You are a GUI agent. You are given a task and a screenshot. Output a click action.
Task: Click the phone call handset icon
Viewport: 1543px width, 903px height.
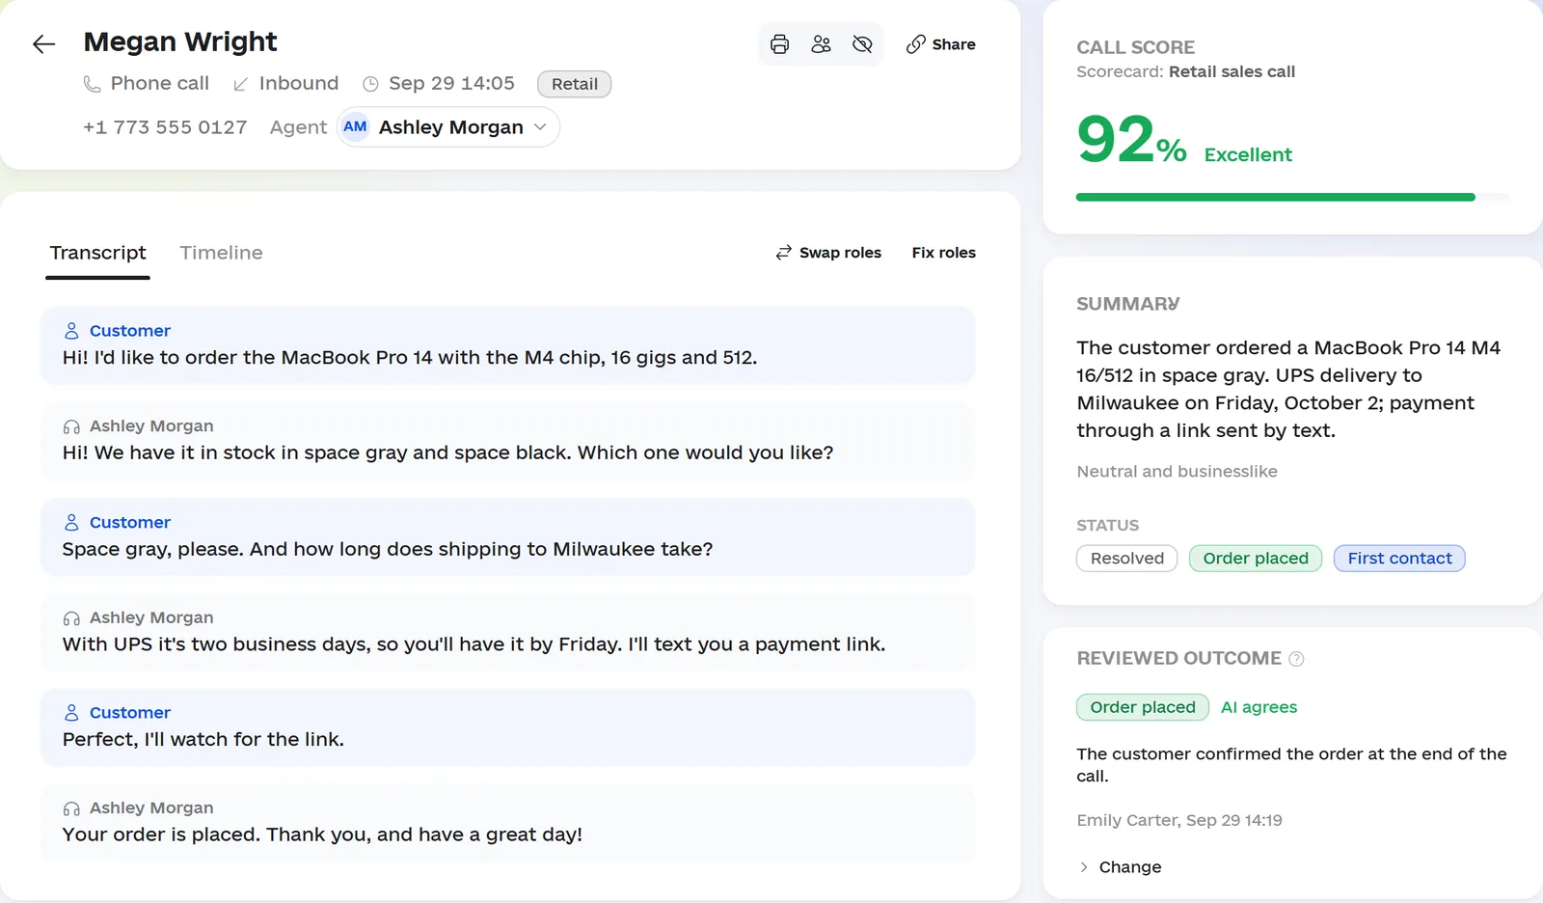(92, 84)
